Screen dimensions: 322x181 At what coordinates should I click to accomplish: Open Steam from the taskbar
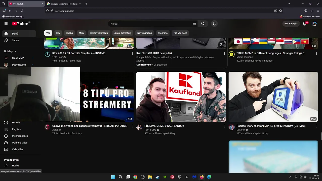click(x=157, y=177)
